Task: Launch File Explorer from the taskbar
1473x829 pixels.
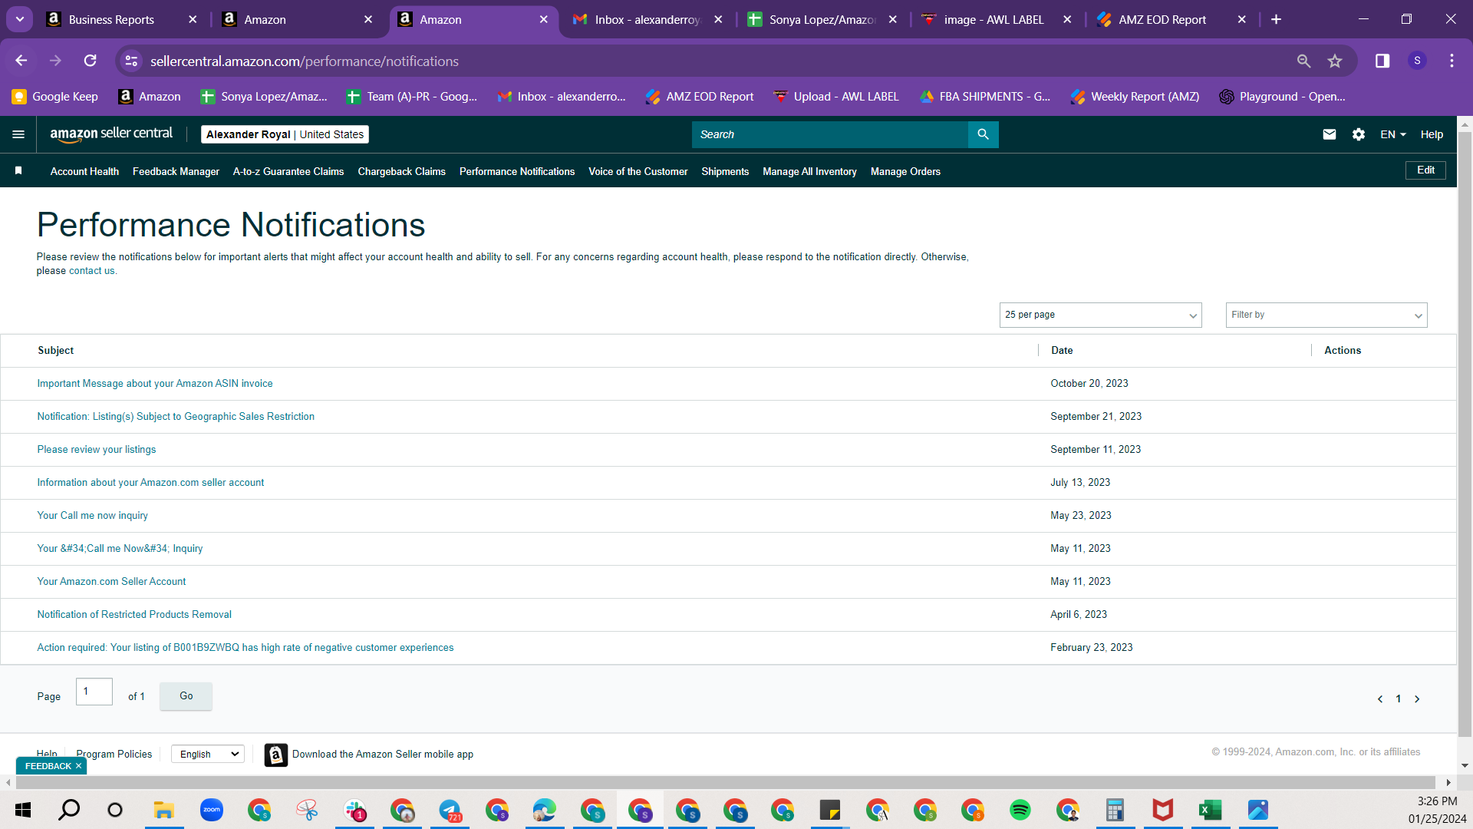Action: [163, 810]
